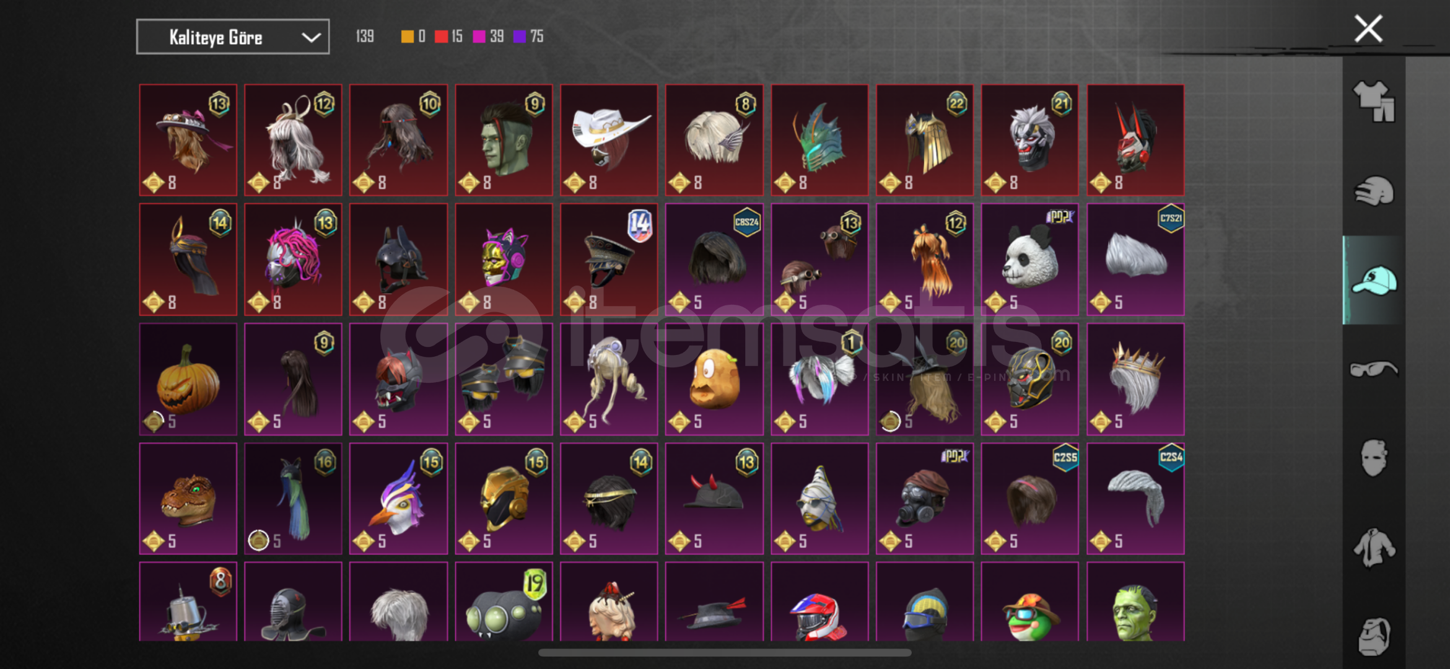Image resolution: width=1450 pixels, height=669 pixels.
Task: Click the horizontal scrollbar at the bottom
Action: click(x=725, y=653)
